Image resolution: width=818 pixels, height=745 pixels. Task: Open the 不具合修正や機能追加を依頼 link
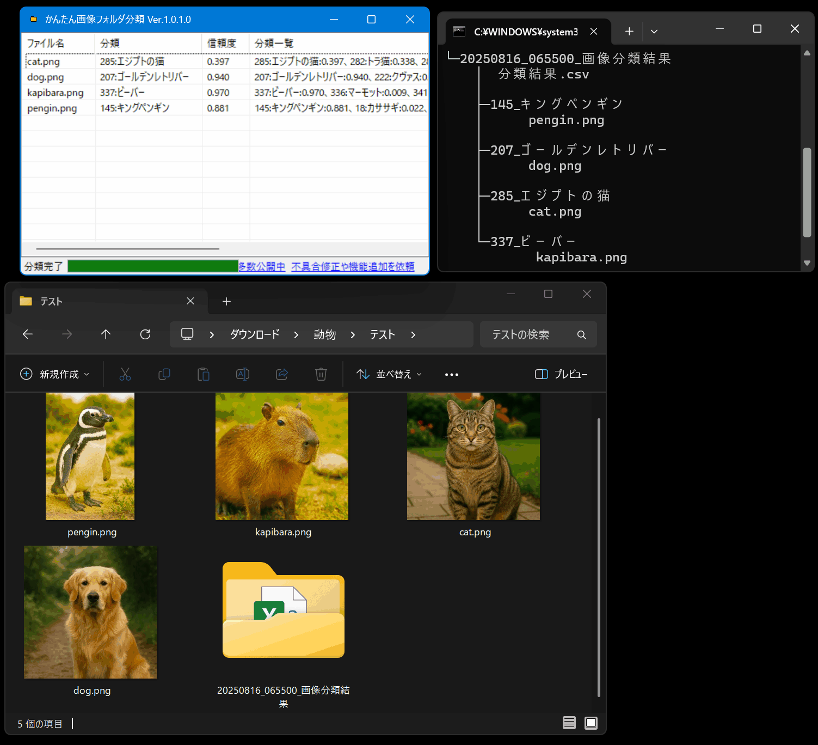(353, 266)
